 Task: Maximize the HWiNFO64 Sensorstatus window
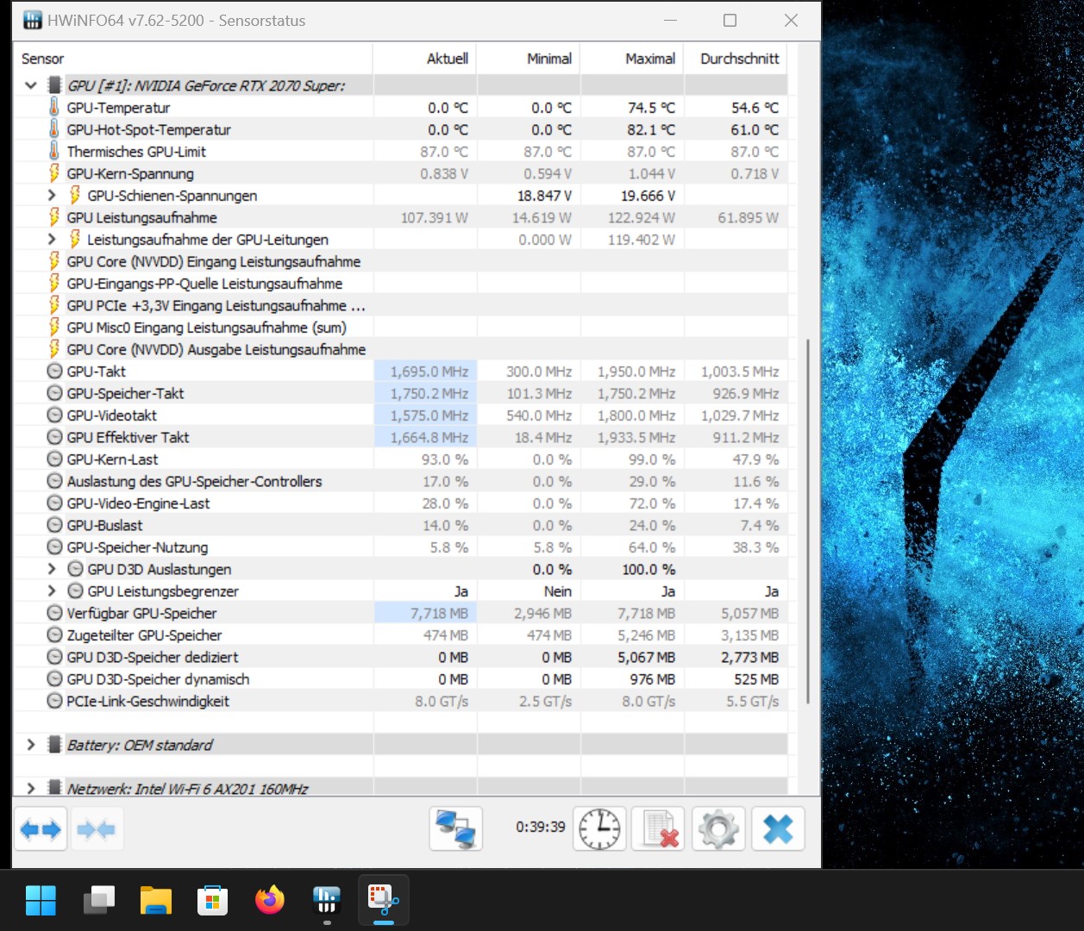click(730, 20)
